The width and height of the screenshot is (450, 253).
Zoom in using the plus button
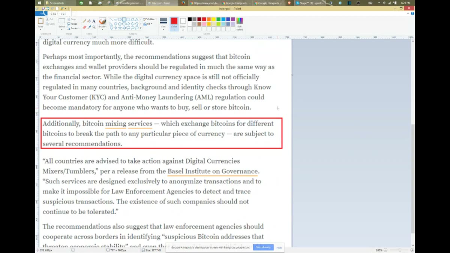412,250
